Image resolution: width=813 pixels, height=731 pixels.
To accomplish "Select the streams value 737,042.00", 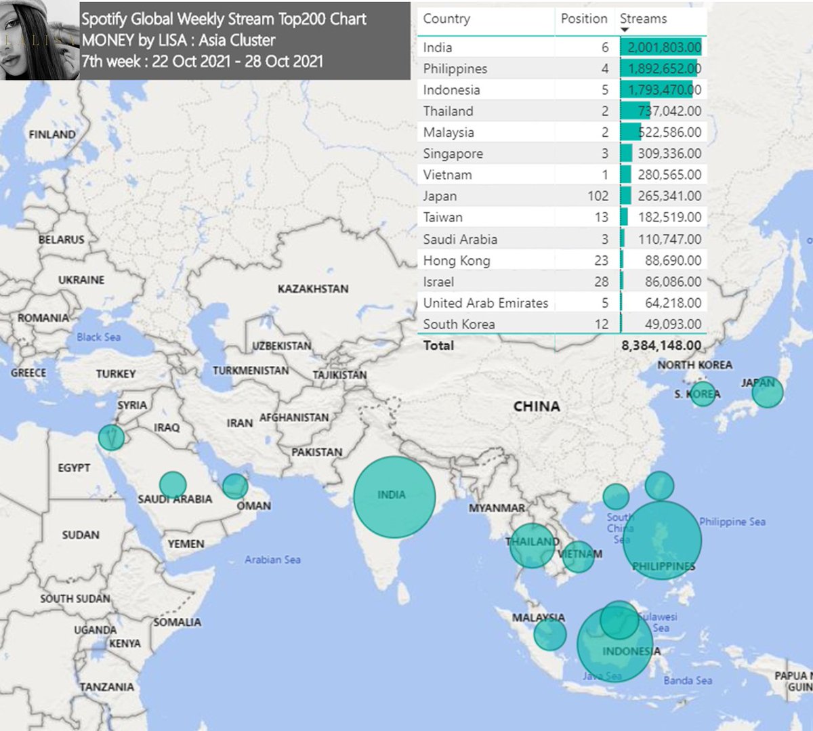I will 669,111.
